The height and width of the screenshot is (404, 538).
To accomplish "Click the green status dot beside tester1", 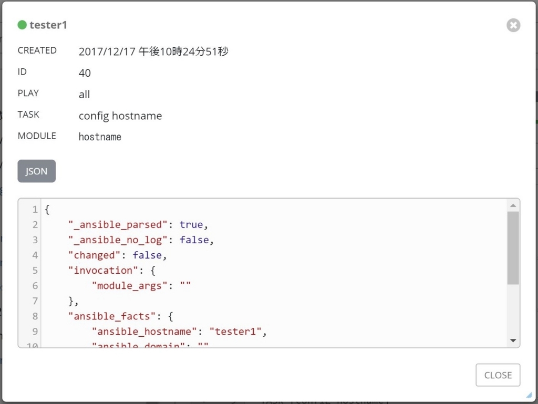I will pos(22,25).
